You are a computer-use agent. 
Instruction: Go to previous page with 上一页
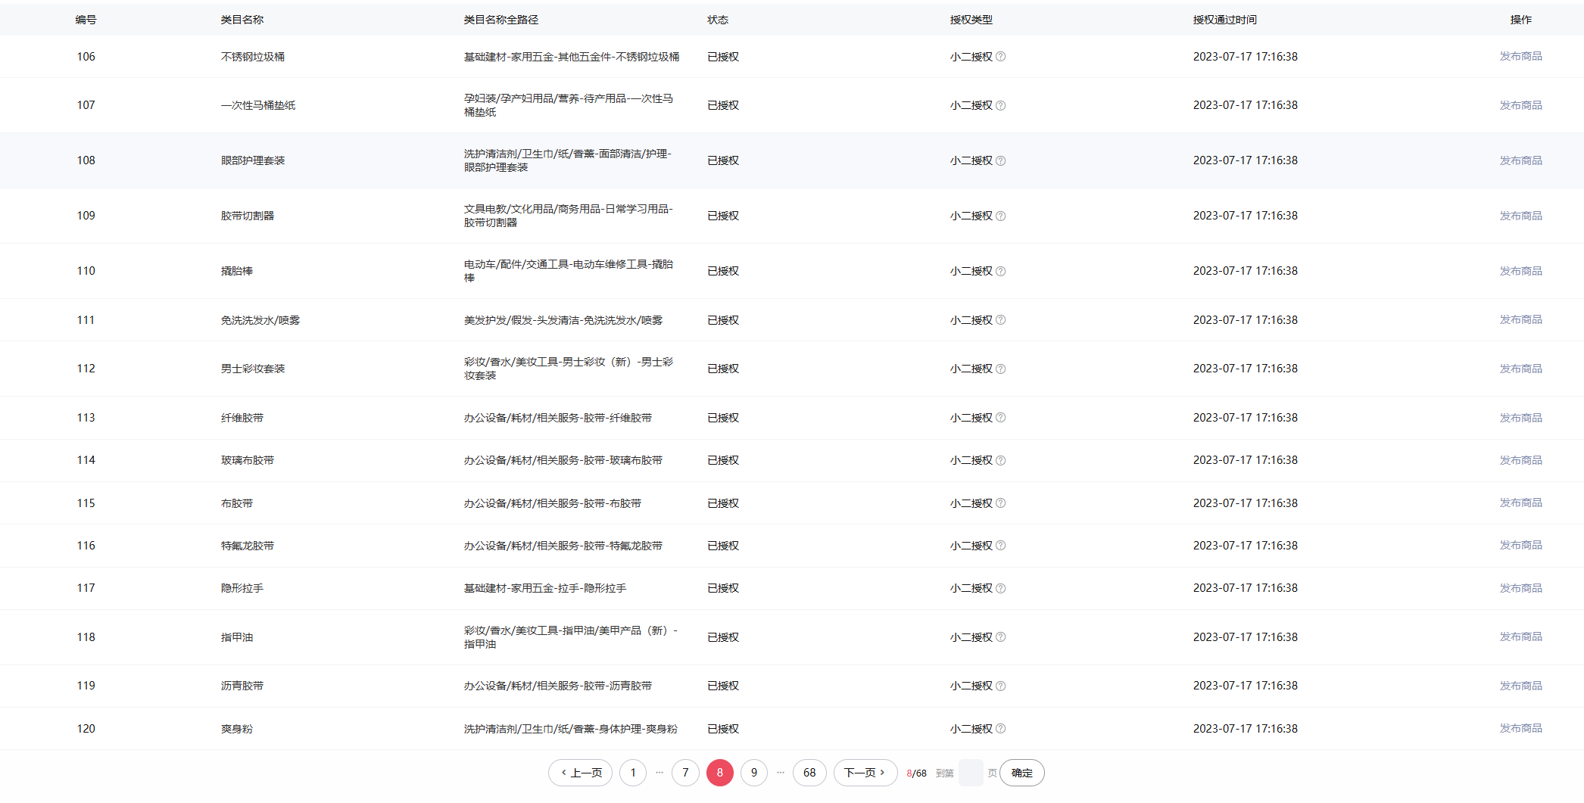581,773
